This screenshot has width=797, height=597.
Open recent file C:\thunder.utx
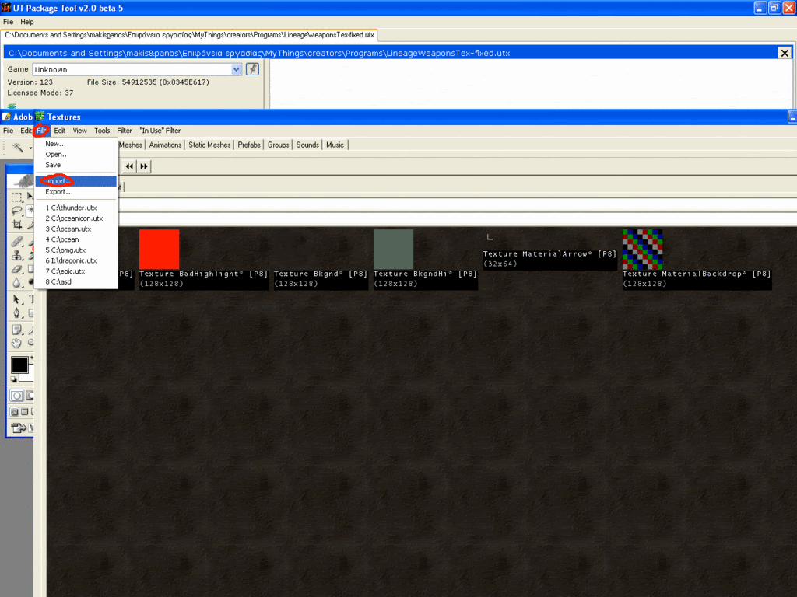71,208
